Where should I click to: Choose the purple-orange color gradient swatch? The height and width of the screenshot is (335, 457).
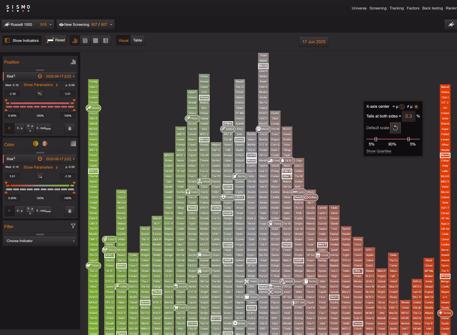(45, 144)
